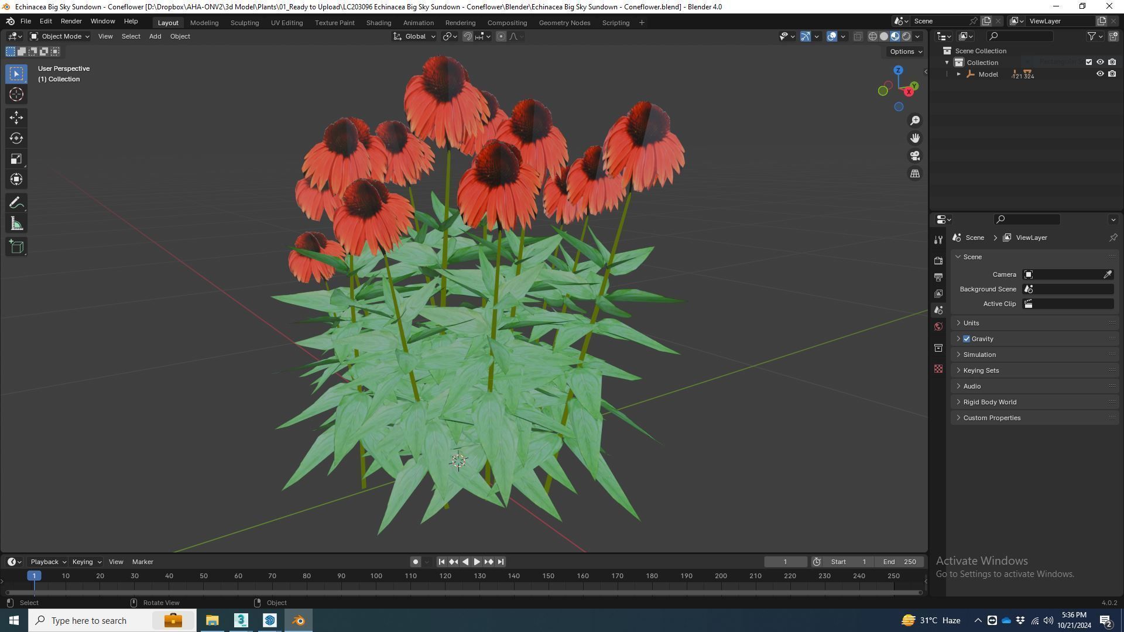Open the View Layer properties tab
This screenshot has height=632, width=1124.
click(x=938, y=293)
